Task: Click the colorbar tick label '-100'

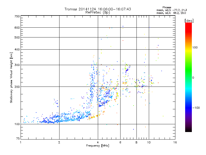Action: coord(196,108)
